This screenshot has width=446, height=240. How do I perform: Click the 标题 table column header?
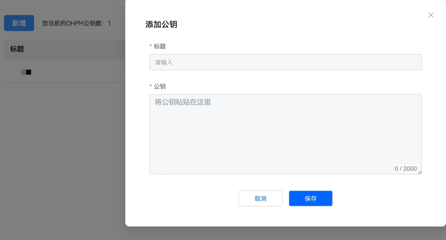coord(17,49)
